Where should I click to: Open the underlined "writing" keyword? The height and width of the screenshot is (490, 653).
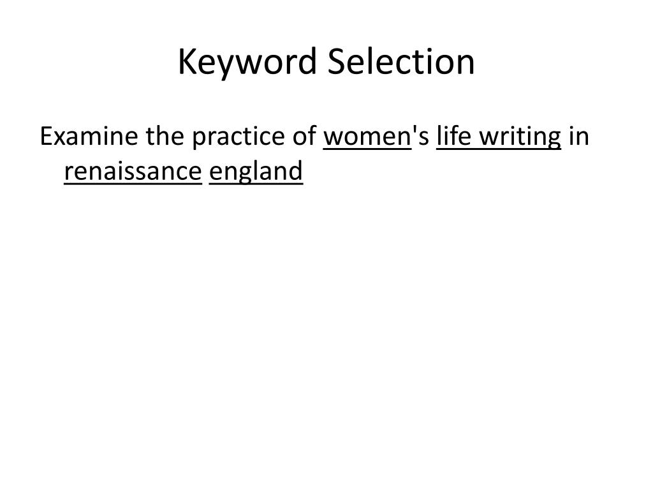point(520,138)
